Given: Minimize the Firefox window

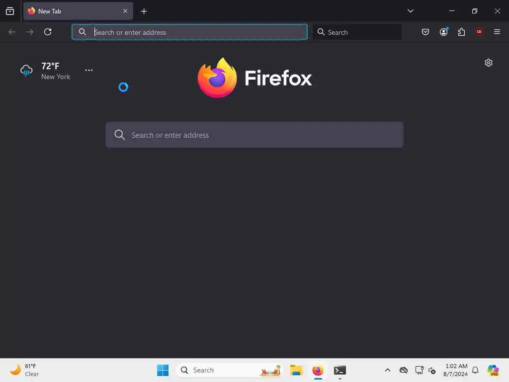Looking at the screenshot, I should point(451,11).
